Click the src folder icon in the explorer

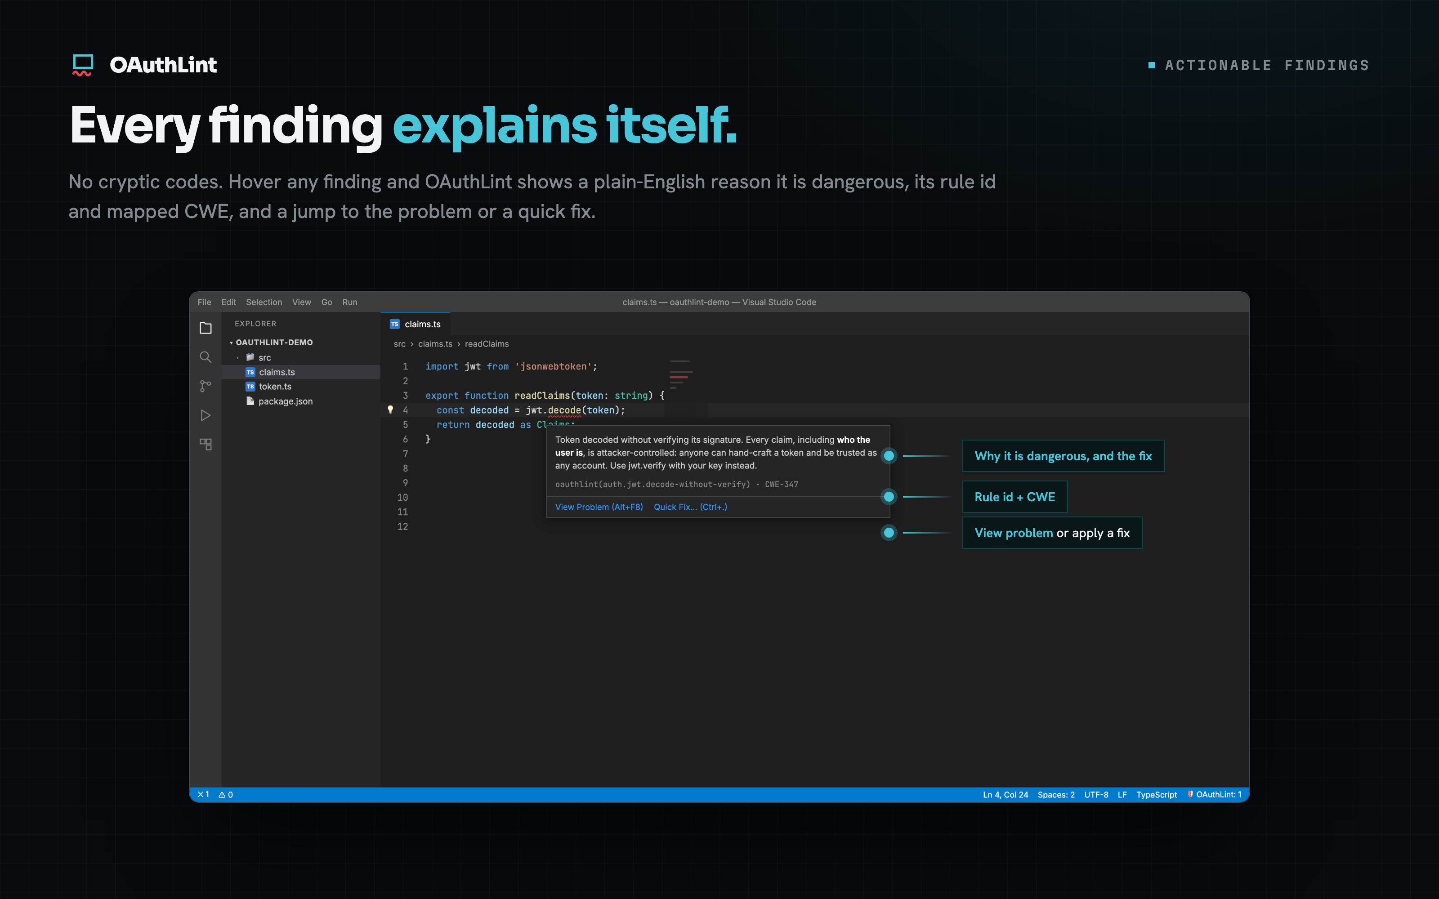click(x=250, y=357)
